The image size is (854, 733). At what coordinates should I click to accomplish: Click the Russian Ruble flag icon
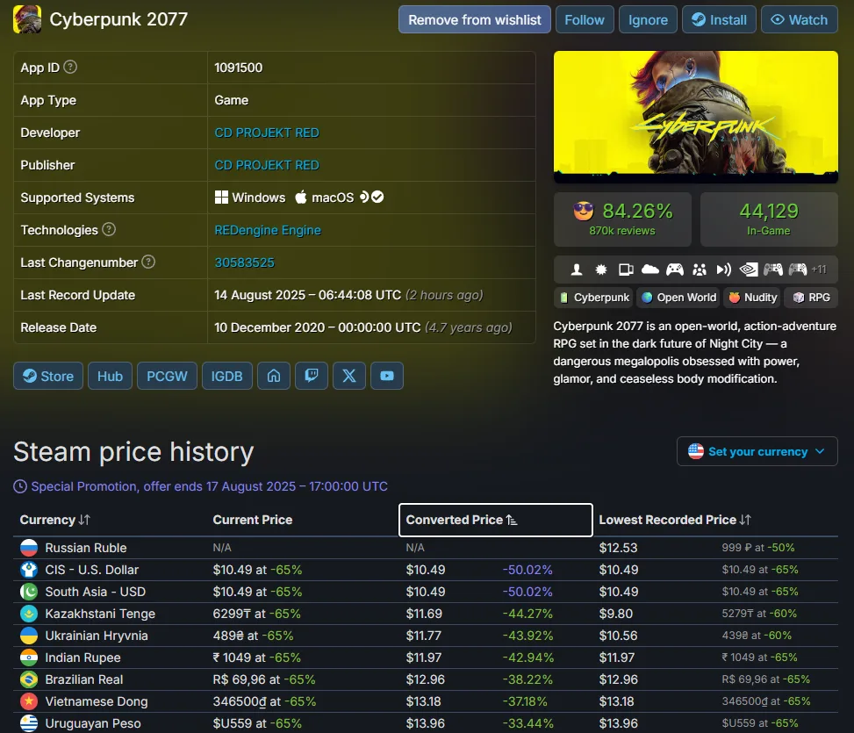tap(29, 547)
